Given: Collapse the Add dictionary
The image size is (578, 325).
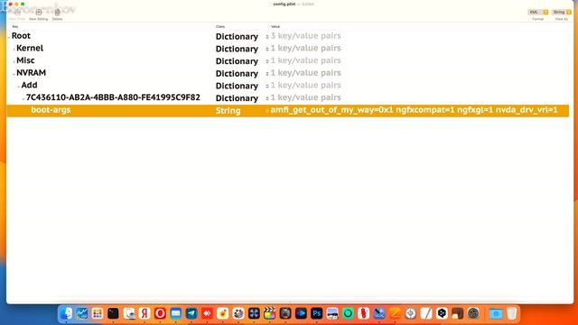Looking at the screenshot, I should coord(19,87).
